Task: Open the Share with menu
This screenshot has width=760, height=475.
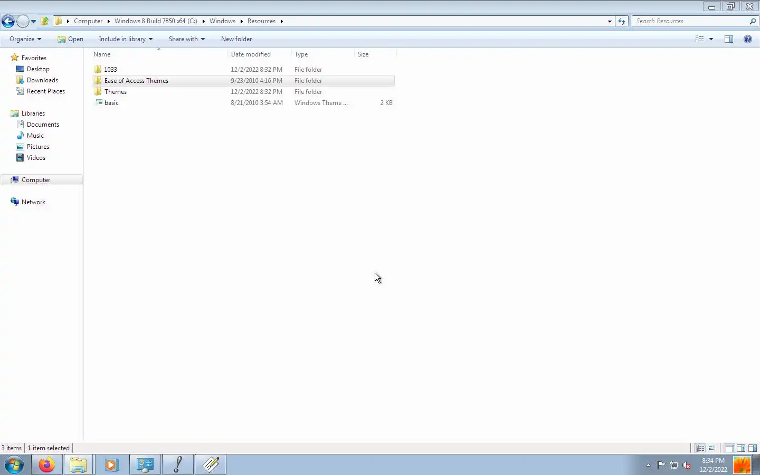Action: tap(186, 39)
